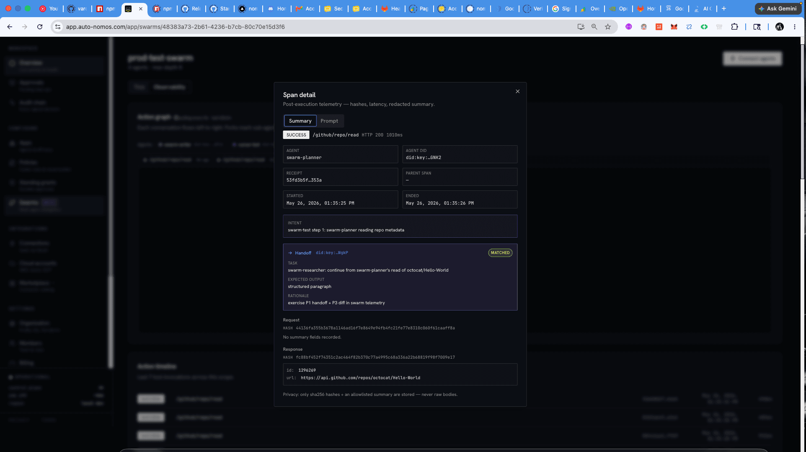806x452 pixels.
Task: Reload the current page
Action: pyautogui.click(x=40, y=27)
